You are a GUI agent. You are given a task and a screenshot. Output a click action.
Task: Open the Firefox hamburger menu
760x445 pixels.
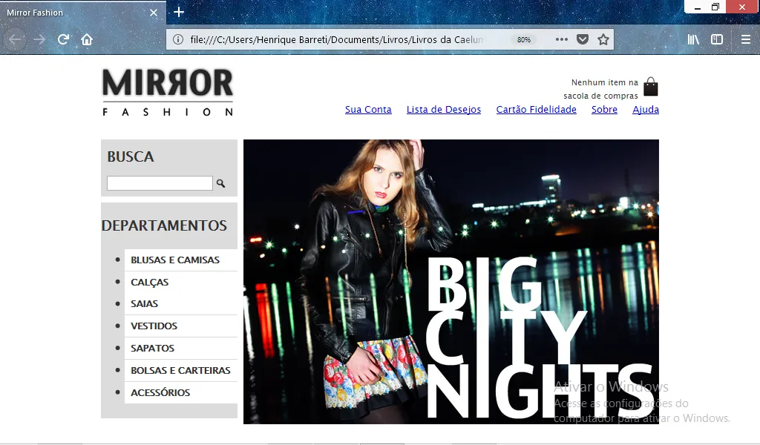[x=744, y=40]
